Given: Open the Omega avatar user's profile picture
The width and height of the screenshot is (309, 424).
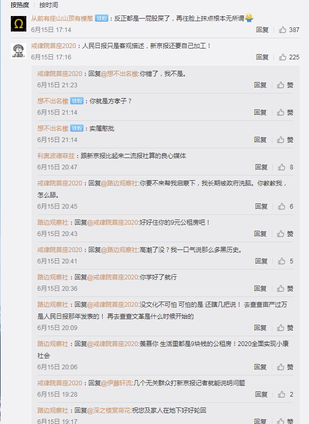Looking at the screenshot, I should coord(19,24).
